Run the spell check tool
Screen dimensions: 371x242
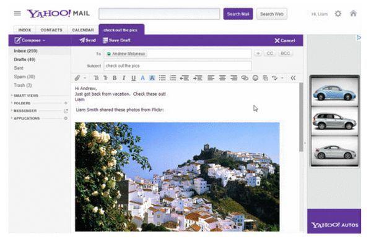click(275, 78)
